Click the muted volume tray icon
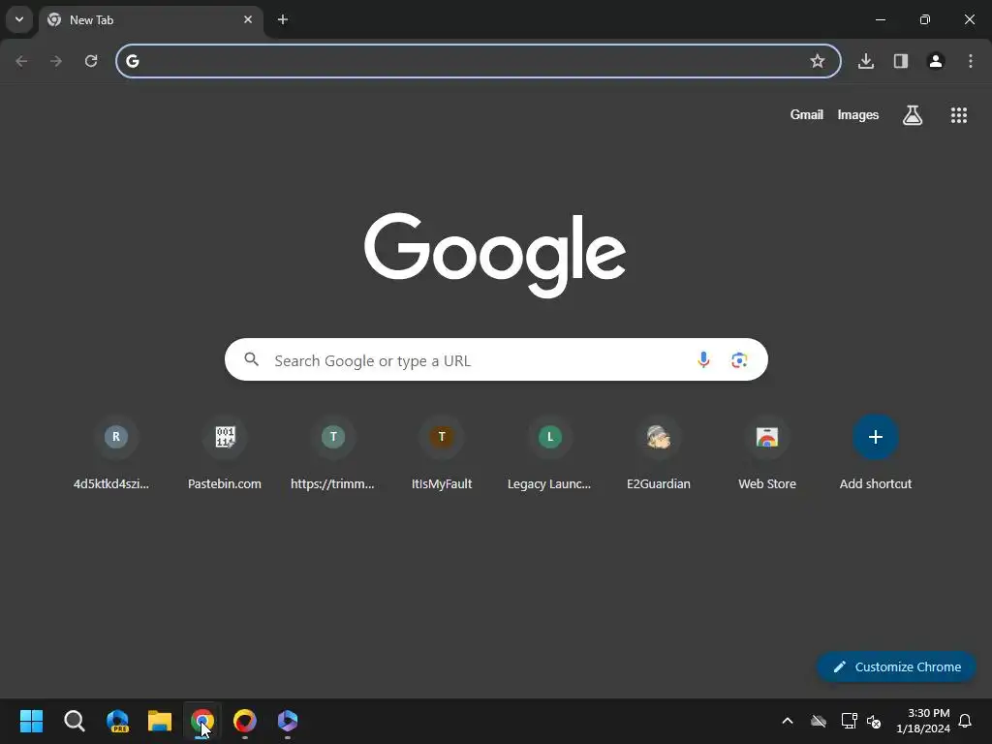Viewport: 992px width, 744px height. point(874,721)
